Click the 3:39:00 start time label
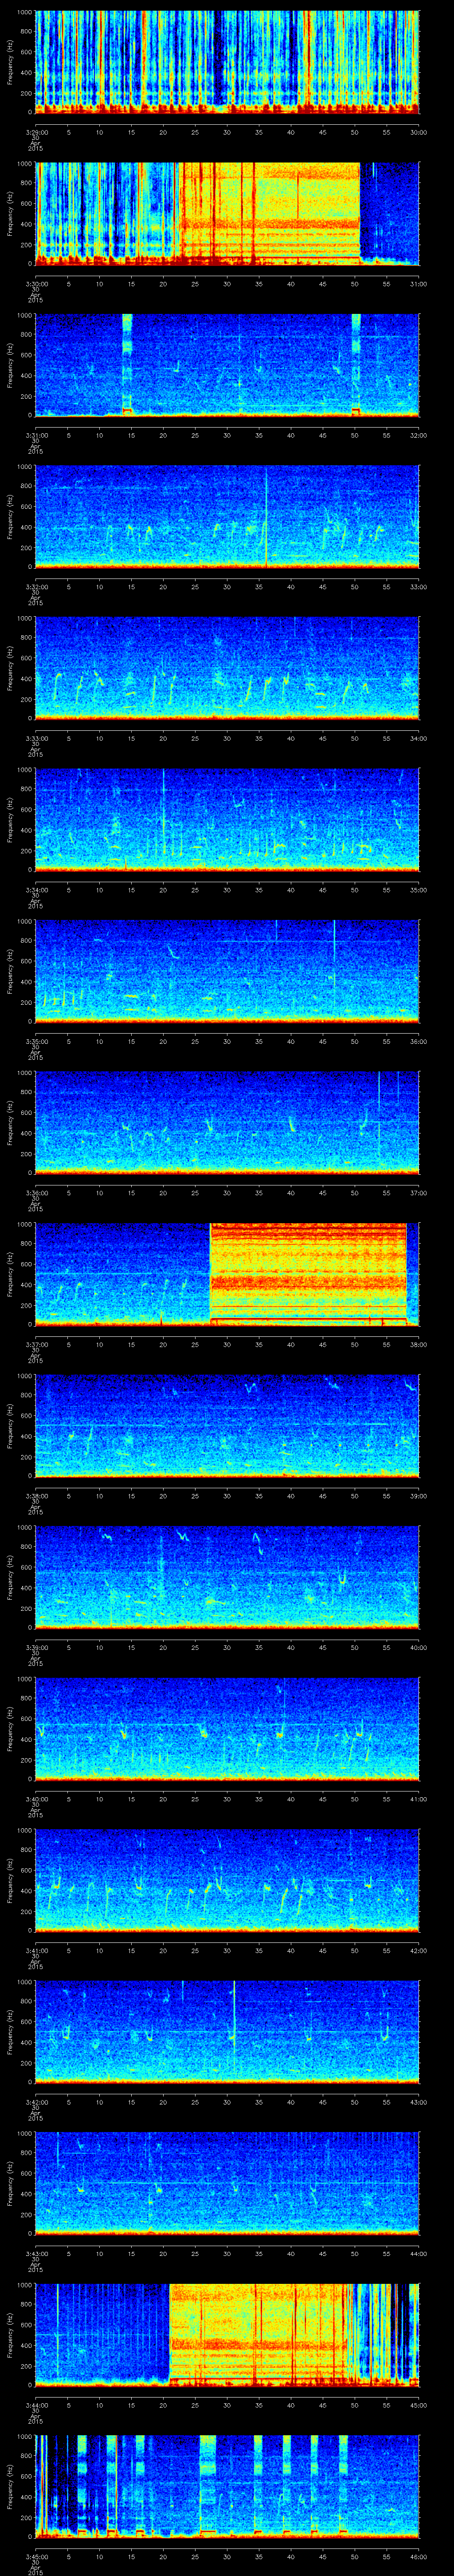Viewport: 454px width, 2576px height. pyautogui.click(x=36, y=1647)
